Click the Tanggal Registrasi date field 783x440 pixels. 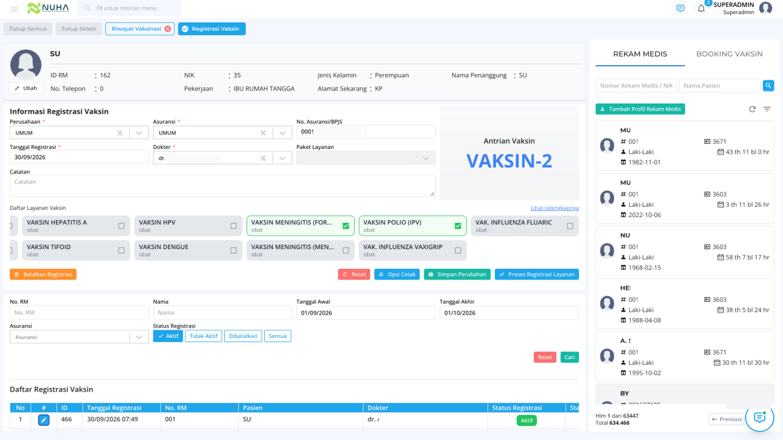(x=79, y=157)
